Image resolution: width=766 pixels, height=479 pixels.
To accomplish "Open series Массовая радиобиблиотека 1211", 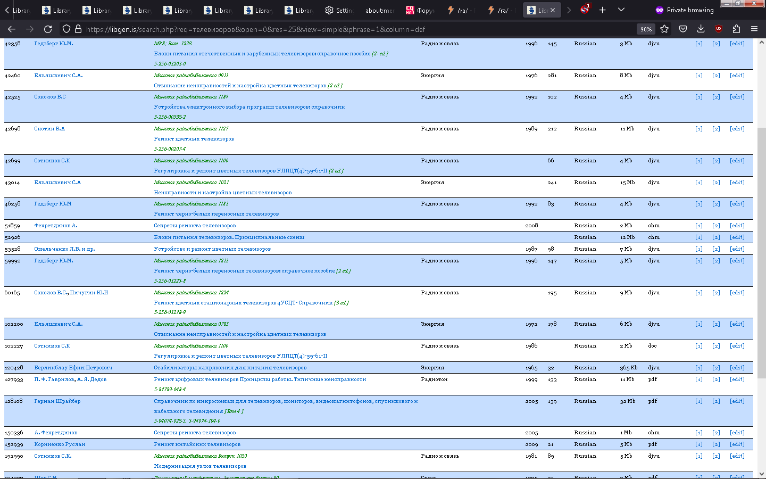I will coord(191,261).
